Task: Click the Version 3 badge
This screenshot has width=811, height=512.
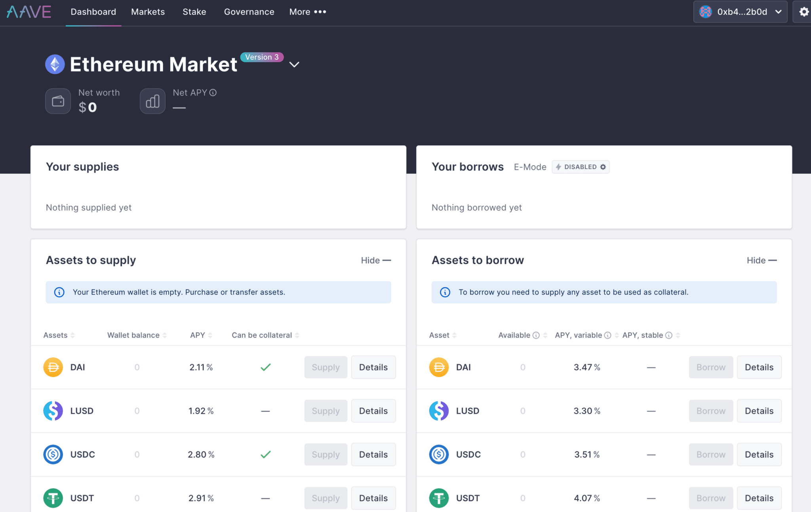Action: click(x=262, y=57)
